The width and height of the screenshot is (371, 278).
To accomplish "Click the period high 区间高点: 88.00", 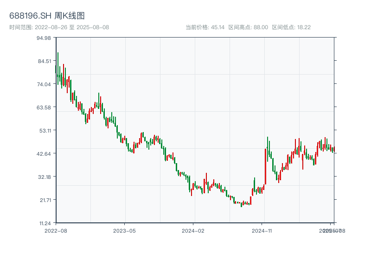I will (x=248, y=27).
